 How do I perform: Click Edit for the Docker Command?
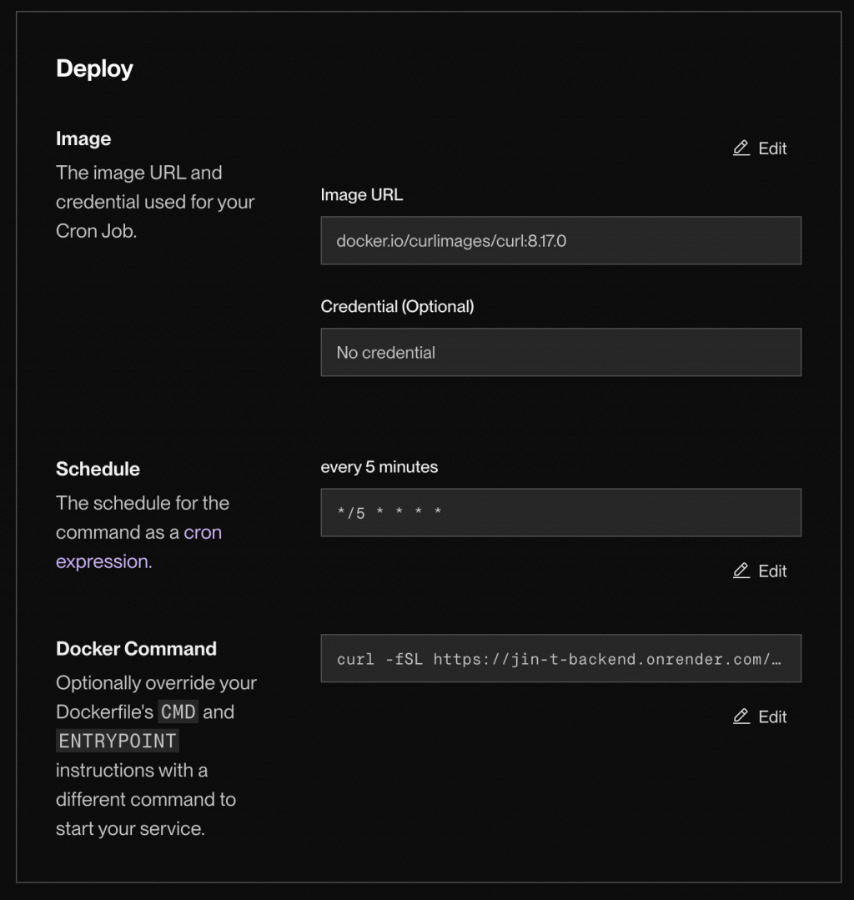tap(770, 716)
